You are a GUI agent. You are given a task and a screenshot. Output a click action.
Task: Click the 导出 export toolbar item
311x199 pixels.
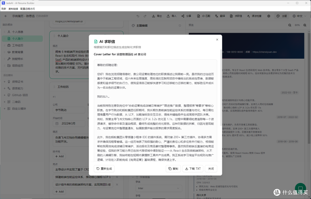[157, 16]
